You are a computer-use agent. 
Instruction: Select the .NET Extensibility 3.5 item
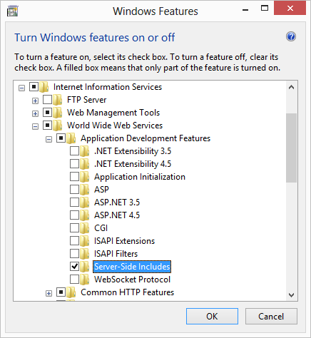pyautogui.click(x=133, y=151)
